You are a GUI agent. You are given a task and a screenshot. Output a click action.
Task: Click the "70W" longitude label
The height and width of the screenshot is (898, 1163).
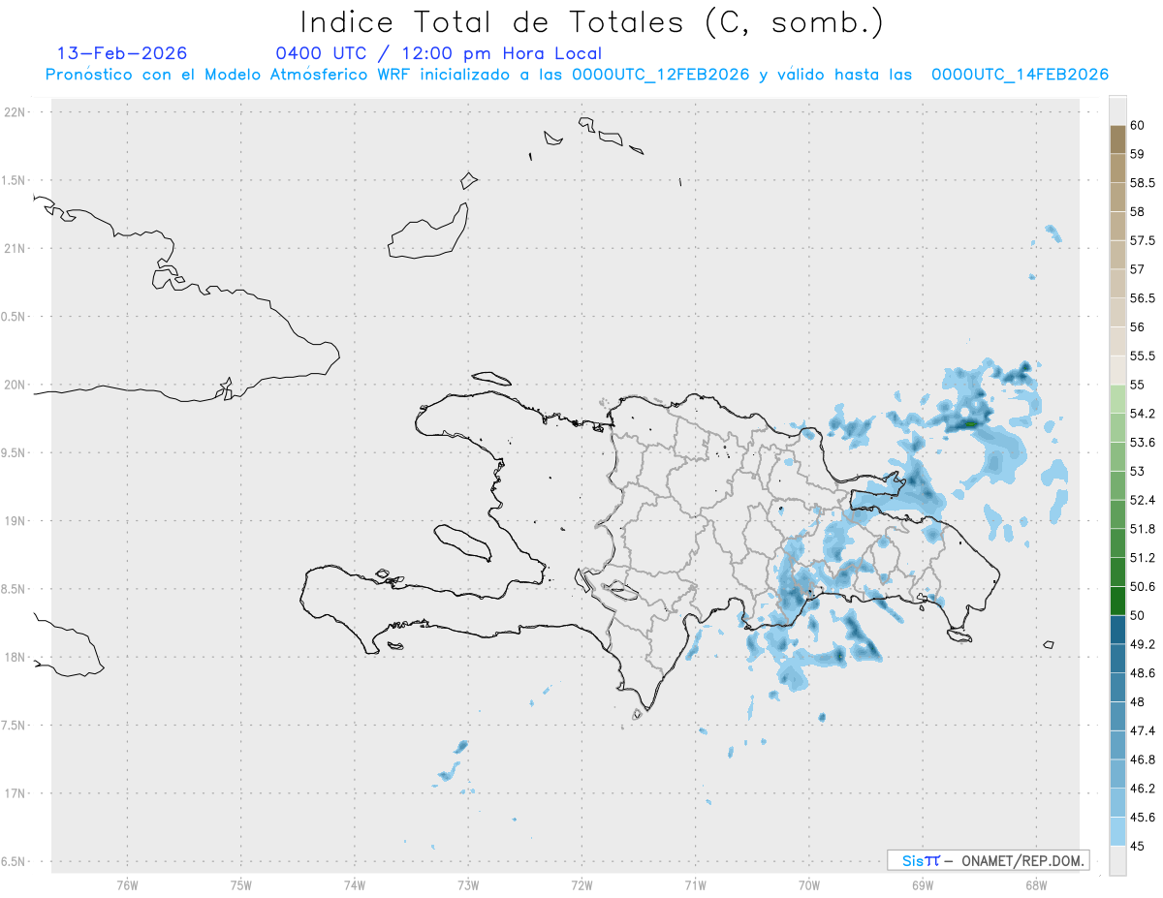click(809, 884)
